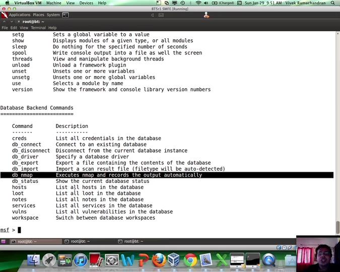Open the VirtualBox VM application menu

tap(28, 3)
